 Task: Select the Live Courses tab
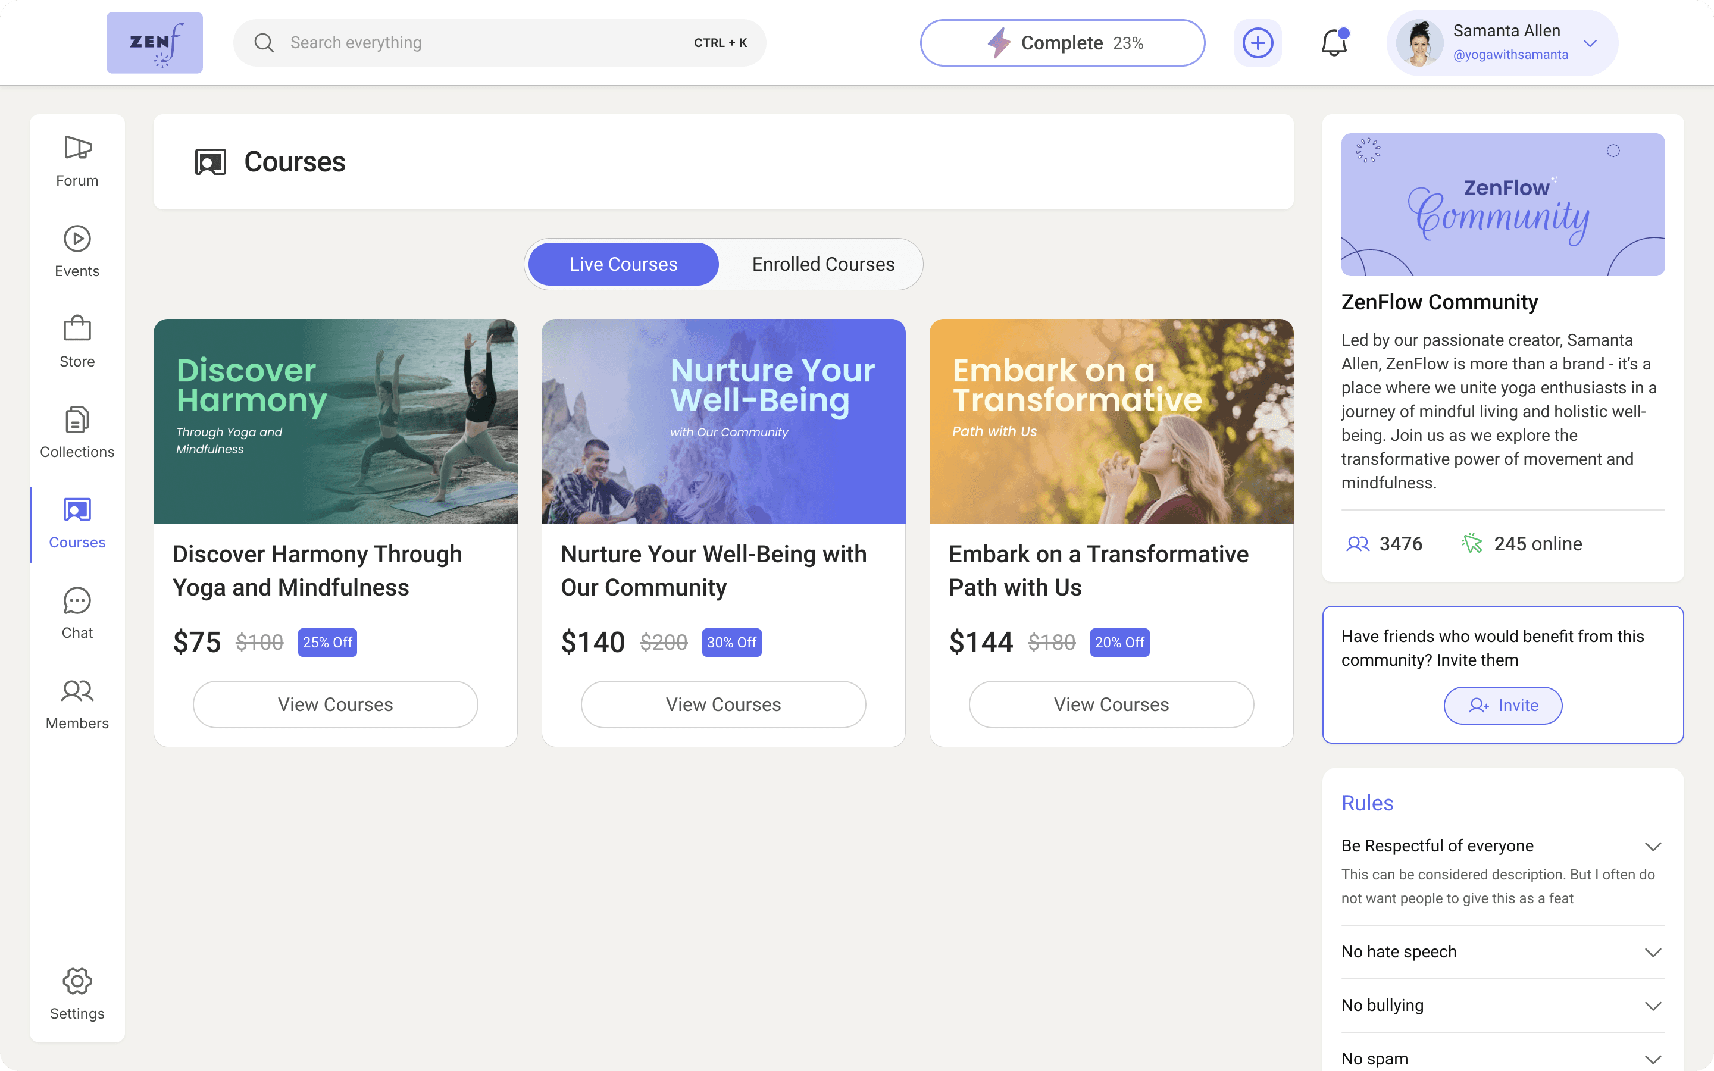(623, 264)
